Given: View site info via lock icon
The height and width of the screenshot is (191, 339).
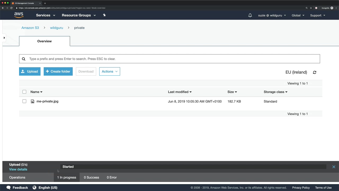Looking at the screenshot, I should point(17,8).
